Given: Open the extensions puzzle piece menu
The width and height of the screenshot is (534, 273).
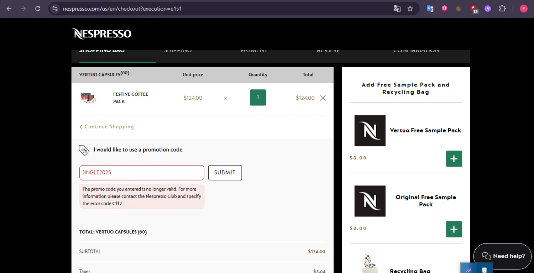Looking at the screenshot, I should (x=502, y=9).
